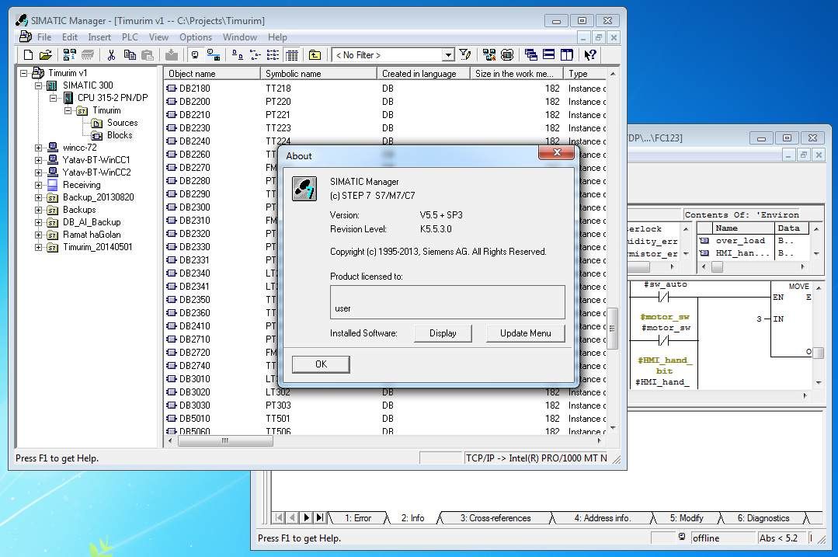Screen dimensions: 838x557
Task: Switch to the 6: Diagnostics tab
Action: tap(763, 518)
